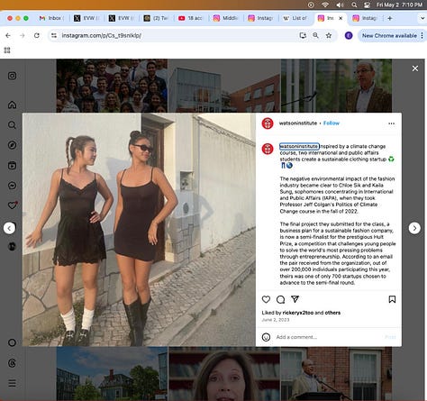Switch to Gmail Inbox tab
427x401 pixels.
(x=51, y=18)
